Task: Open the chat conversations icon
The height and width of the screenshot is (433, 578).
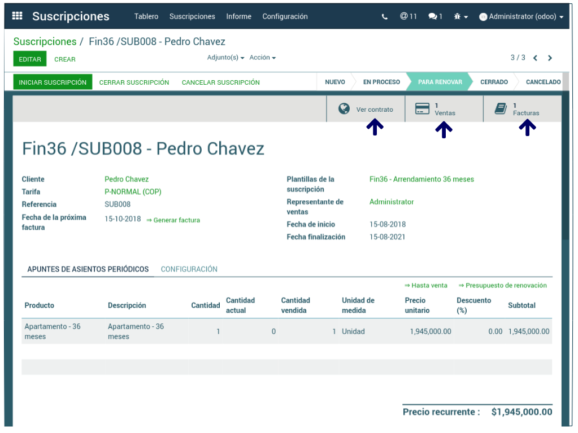Action: click(x=435, y=17)
